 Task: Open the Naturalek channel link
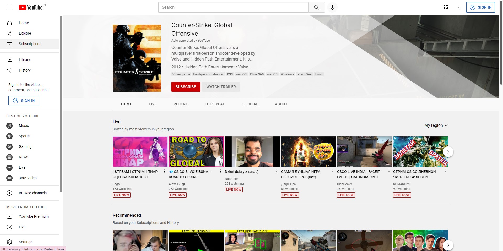(232, 179)
